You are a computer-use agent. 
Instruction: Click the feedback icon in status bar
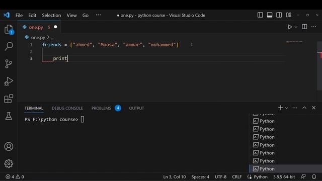pyautogui.click(x=303, y=176)
